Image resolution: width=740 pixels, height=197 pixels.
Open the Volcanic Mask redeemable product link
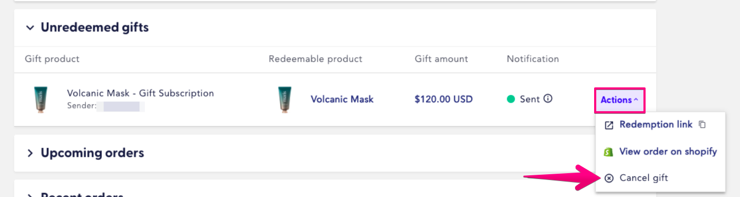pyautogui.click(x=342, y=99)
